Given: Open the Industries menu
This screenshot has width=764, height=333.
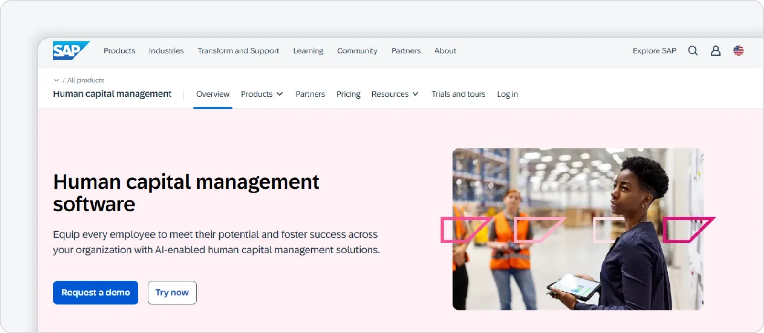Looking at the screenshot, I should [166, 50].
